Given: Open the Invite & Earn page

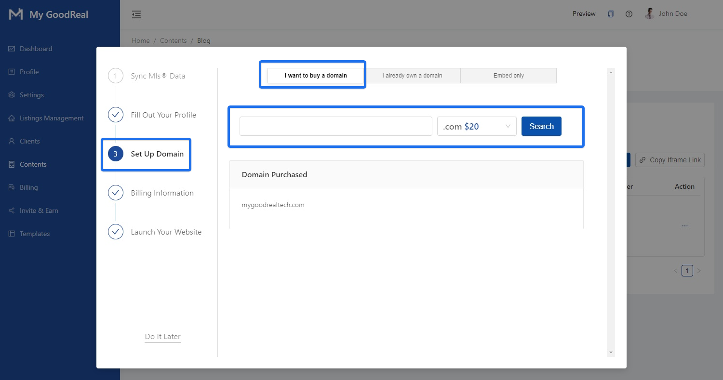Looking at the screenshot, I should [x=40, y=210].
